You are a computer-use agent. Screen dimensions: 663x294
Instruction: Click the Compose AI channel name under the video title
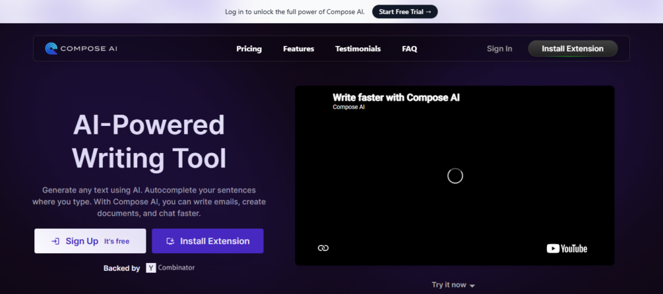click(x=348, y=107)
